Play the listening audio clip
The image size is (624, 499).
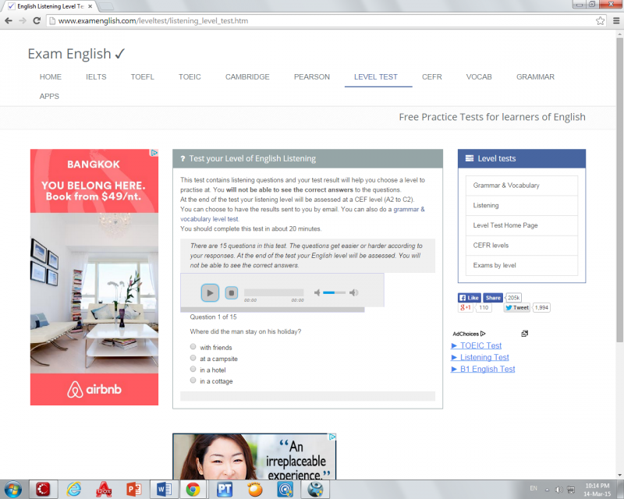[x=210, y=292]
